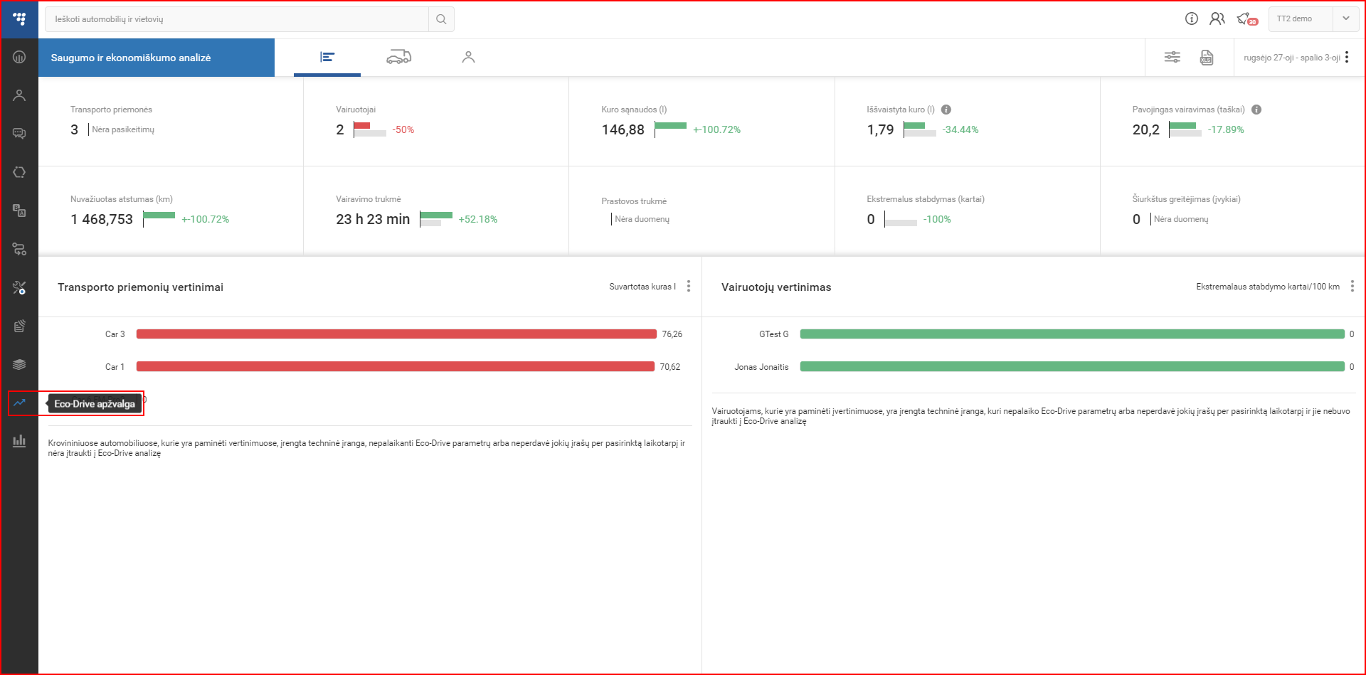Open the user accounts icon in header
This screenshot has height=675, width=1366.
[x=1217, y=18]
